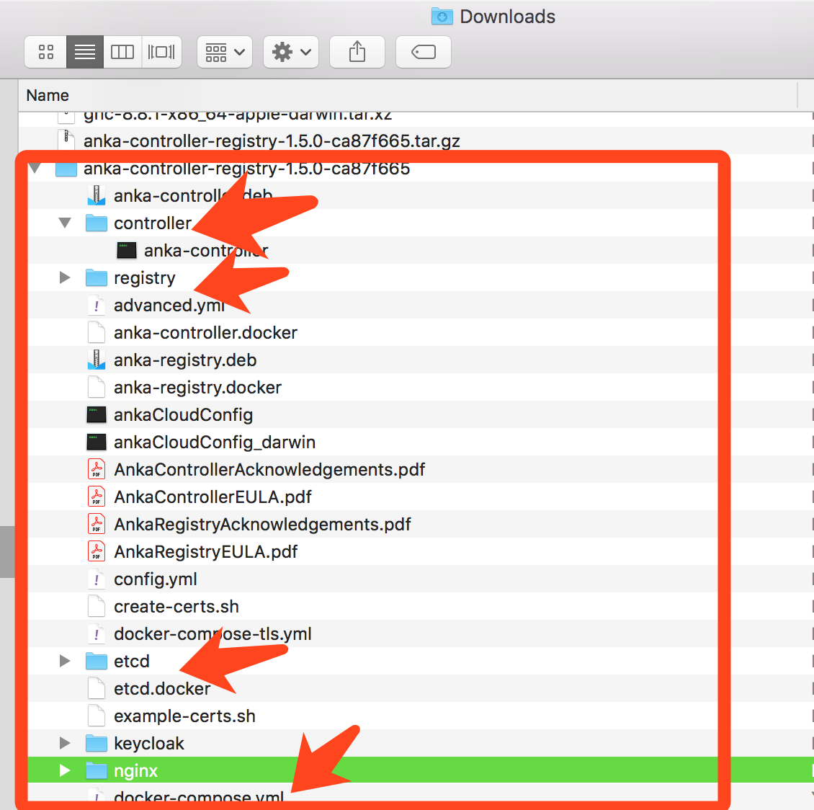Expand the registry folder

(x=65, y=277)
